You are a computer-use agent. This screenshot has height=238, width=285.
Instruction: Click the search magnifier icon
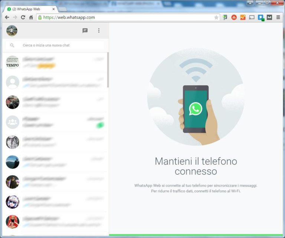click(x=12, y=45)
